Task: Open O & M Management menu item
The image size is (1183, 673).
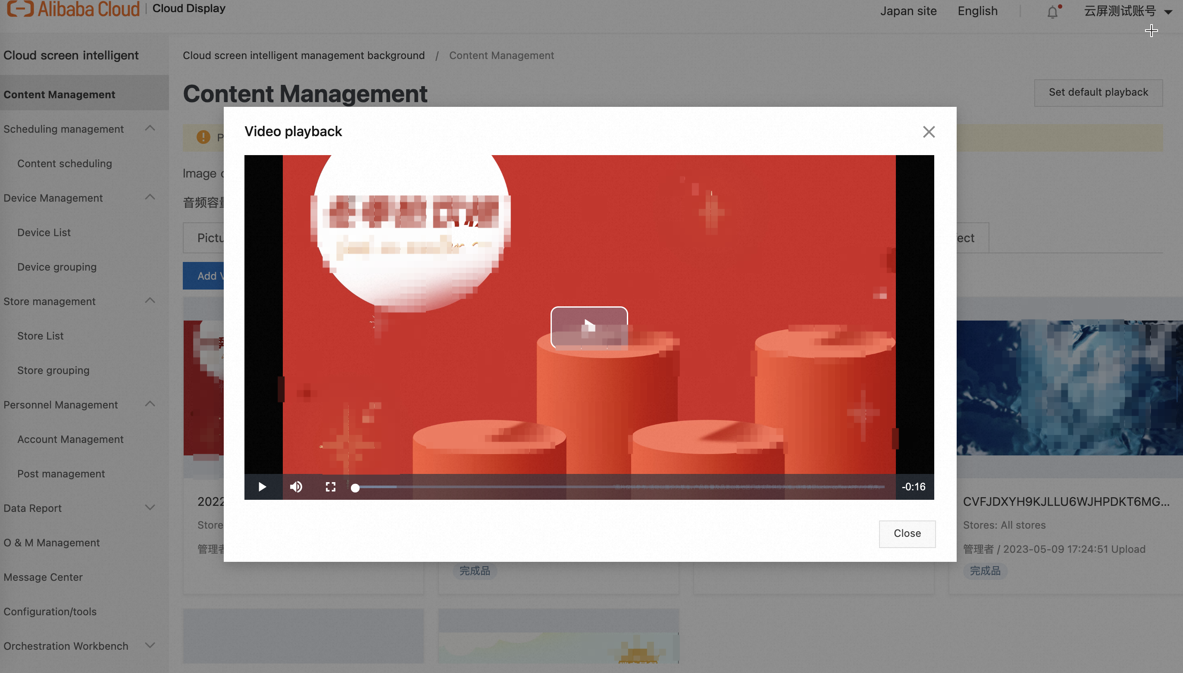Action: pos(51,542)
